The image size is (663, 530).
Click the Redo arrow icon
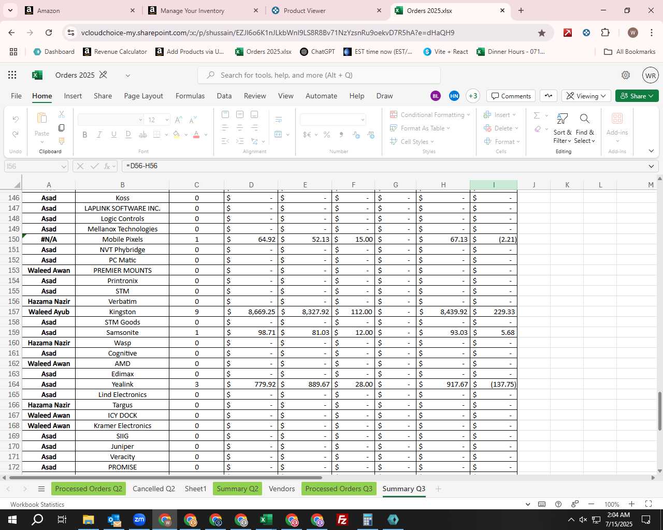tap(16, 134)
